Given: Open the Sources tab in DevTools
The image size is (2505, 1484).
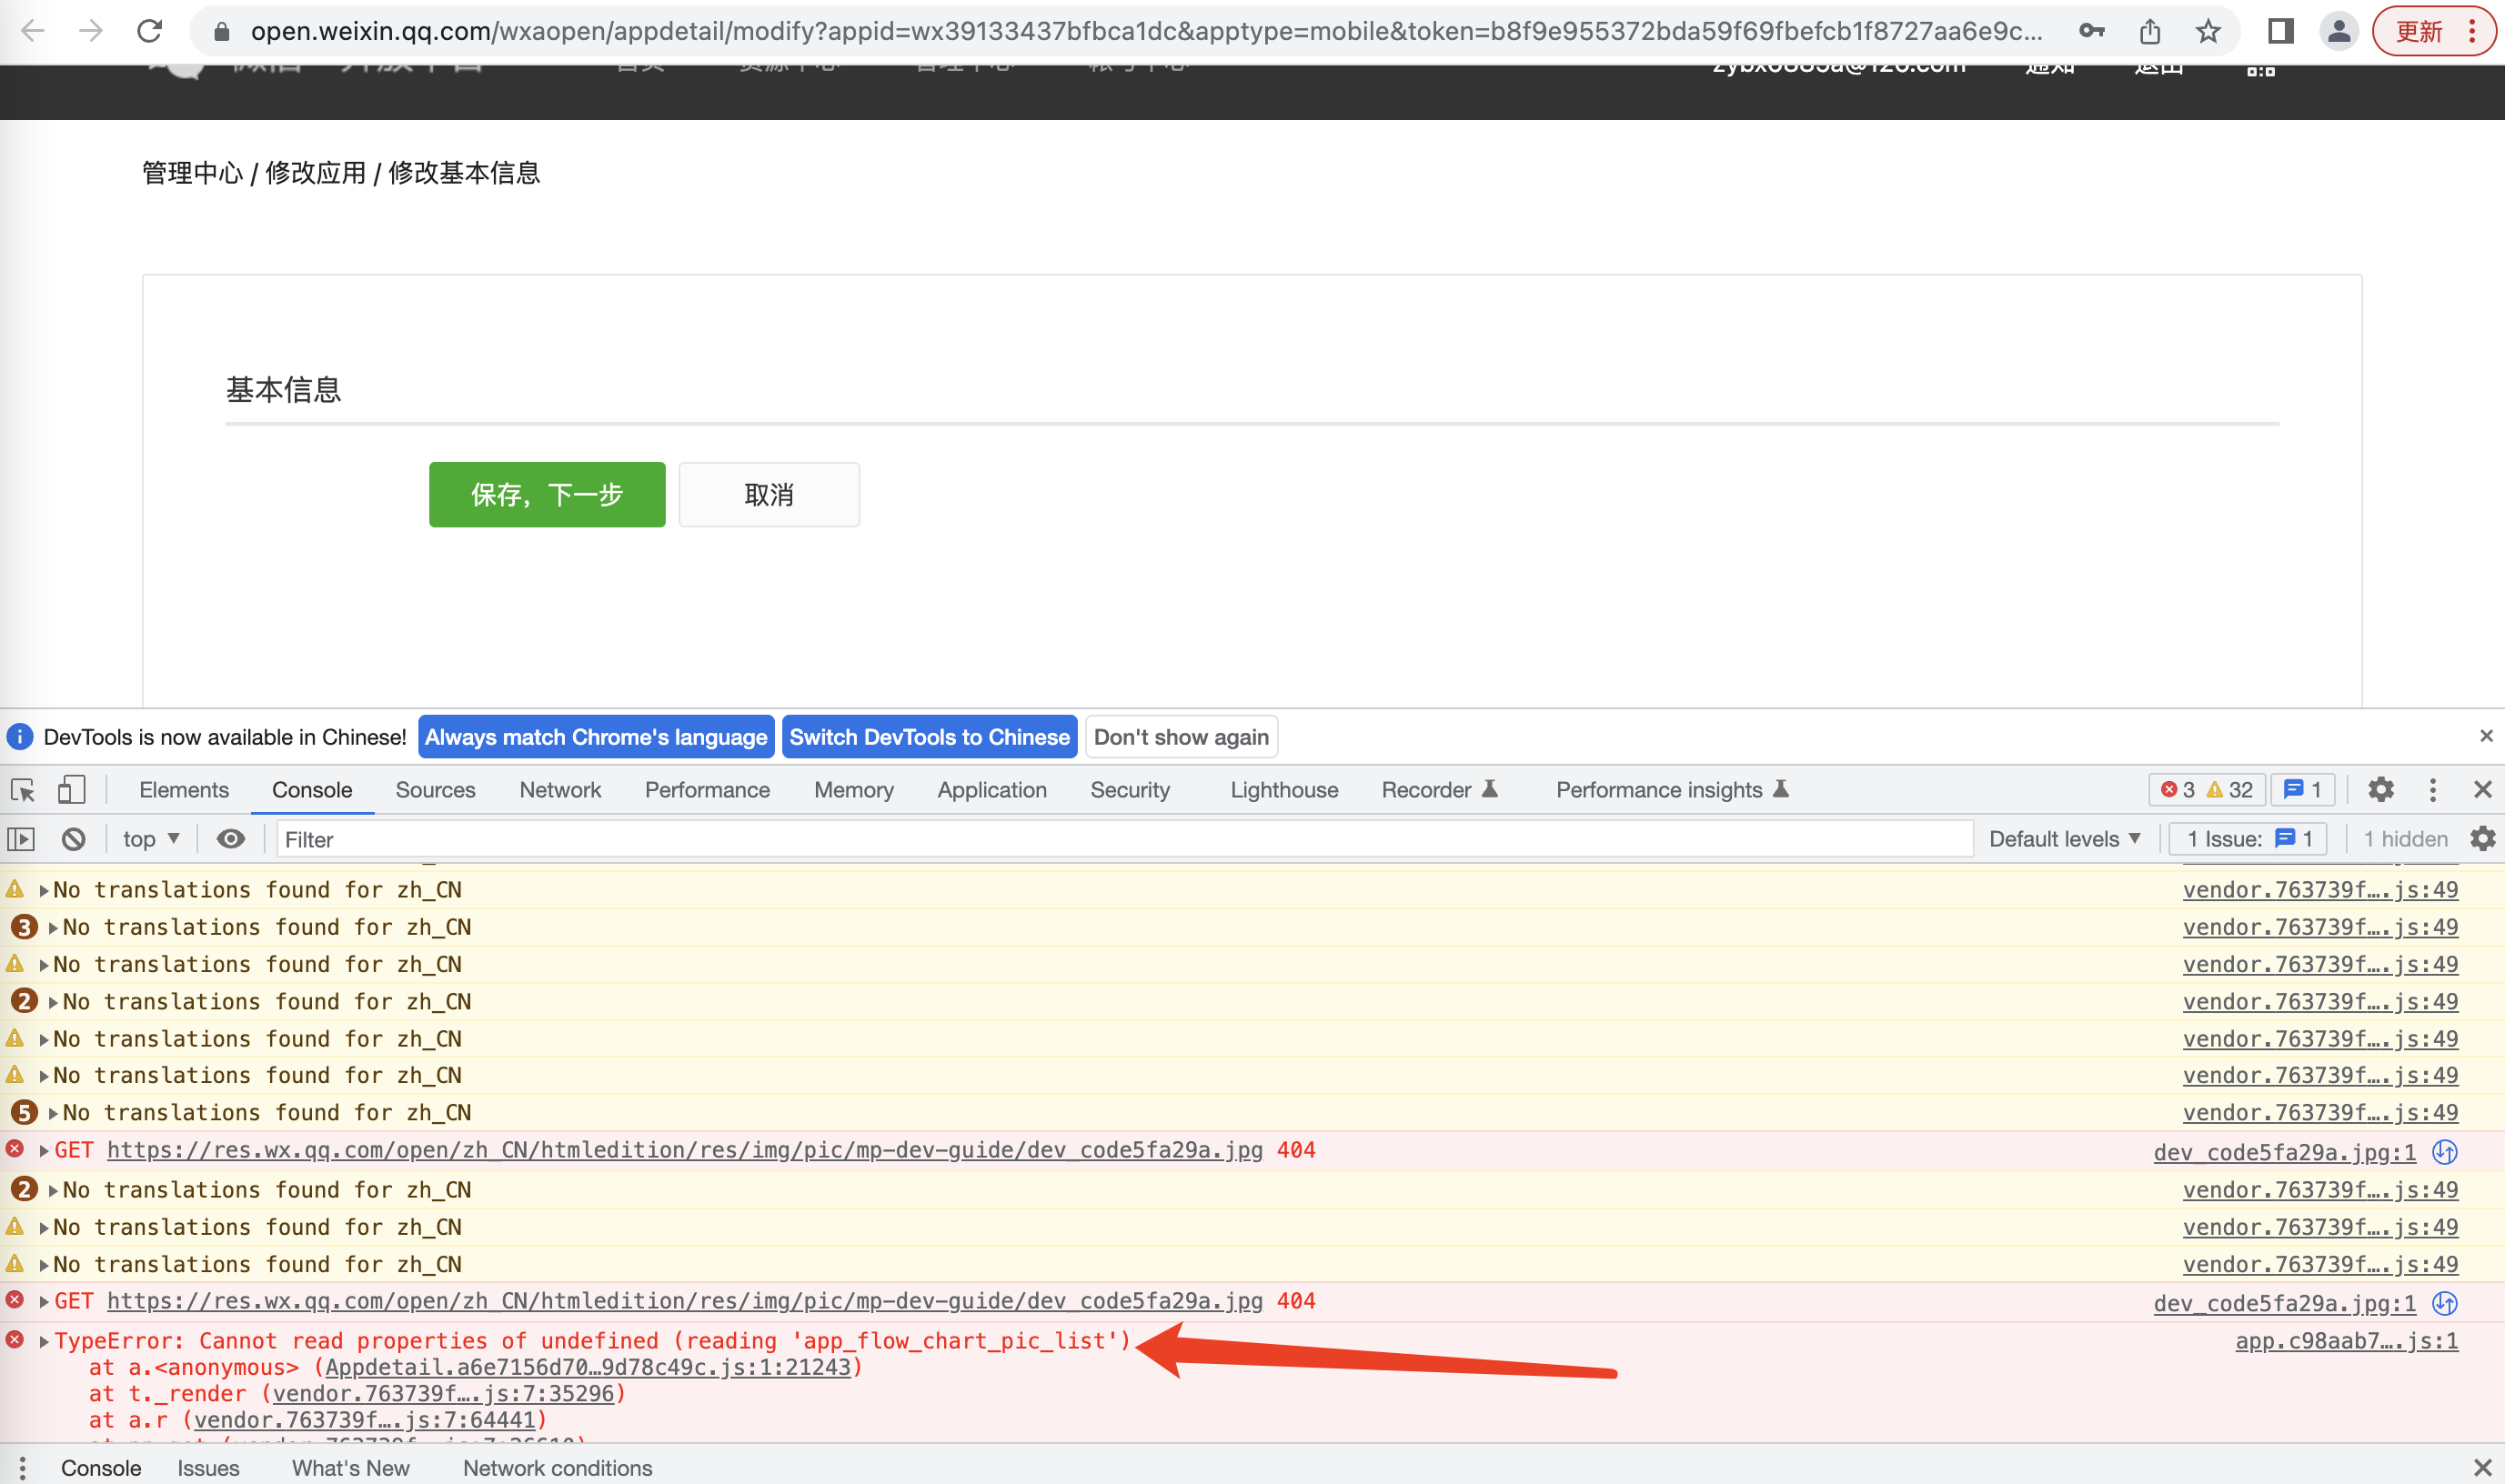Looking at the screenshot, I should [x=435, y=790].
